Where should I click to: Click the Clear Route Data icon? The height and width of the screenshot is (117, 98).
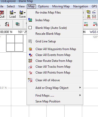30,61
